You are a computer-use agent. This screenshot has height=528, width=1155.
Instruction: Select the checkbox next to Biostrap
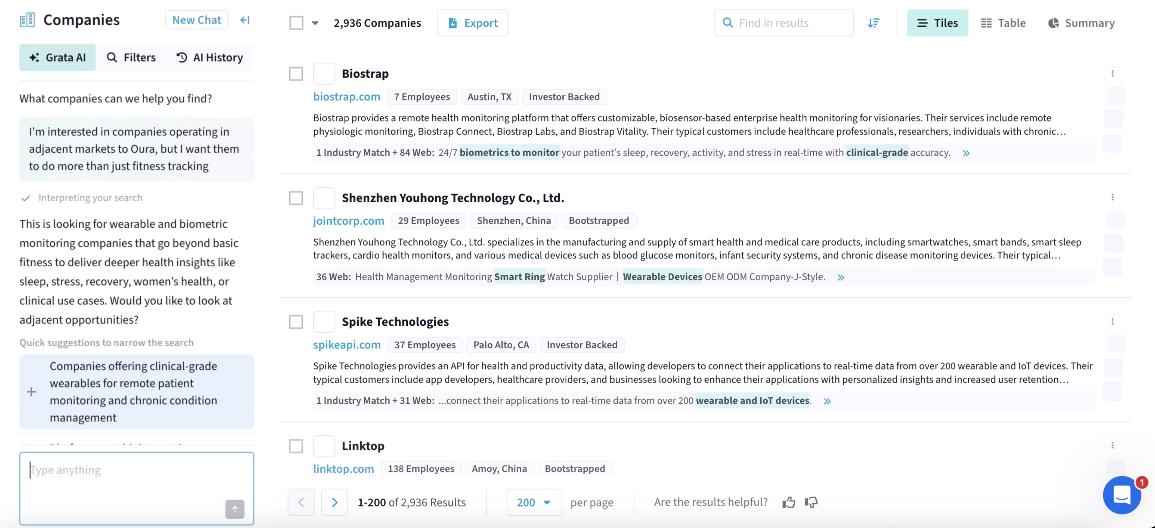coord(296,74)
